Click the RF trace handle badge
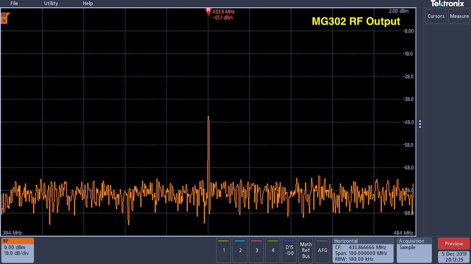This screenshot has height=264, width=471. pyautogui.click(x=4, y=18)
